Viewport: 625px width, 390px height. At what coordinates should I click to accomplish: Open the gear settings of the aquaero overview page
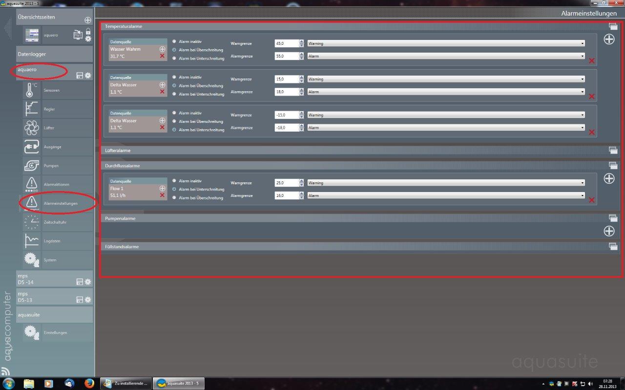pyautogui.click(x=88, y=39)
